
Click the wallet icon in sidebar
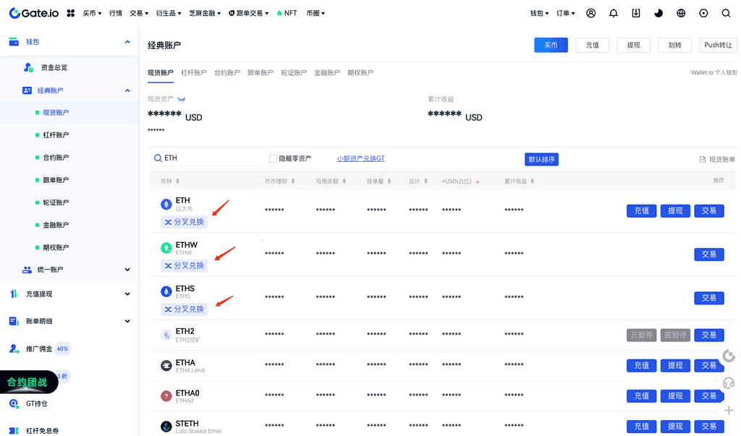pyautogui.click(x=14, y=41)
